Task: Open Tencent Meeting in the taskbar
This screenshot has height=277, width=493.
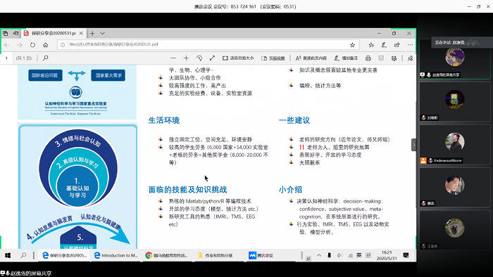Action: pos(261,255)
